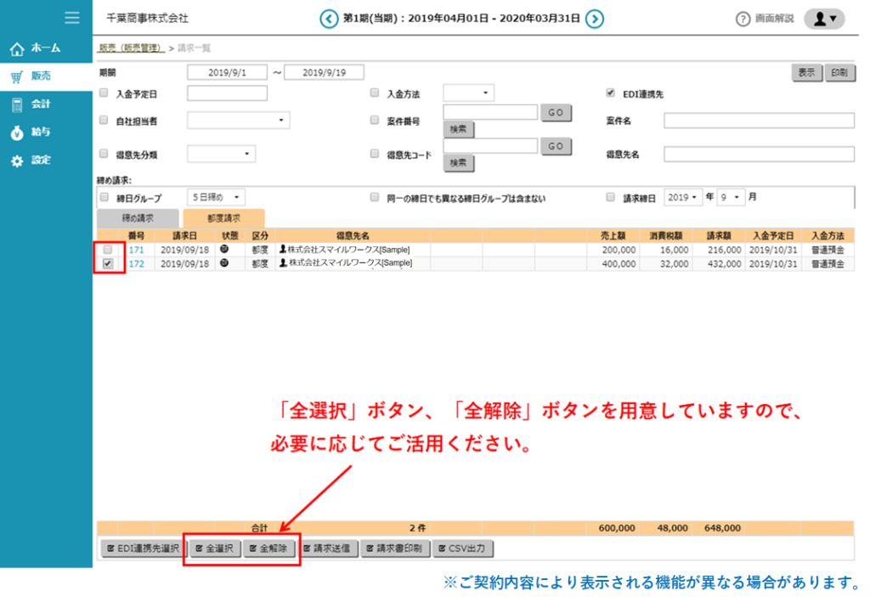Open the 画面解説 help icon

coord(743,20)
